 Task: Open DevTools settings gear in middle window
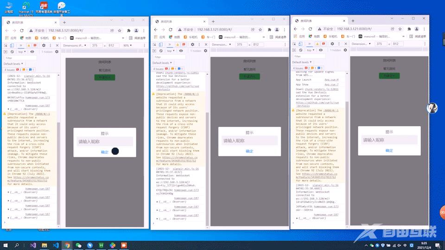click(192, 44)
